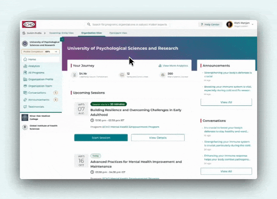The width and height of the screenshot is (277, 199).
Task: Open Profile Completion 60% arrow
Action: [x=56, y=51]
